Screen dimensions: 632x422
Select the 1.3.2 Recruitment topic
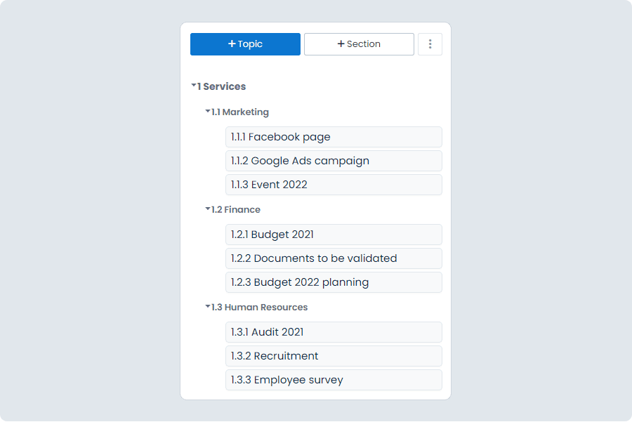(x=334, y=356)
